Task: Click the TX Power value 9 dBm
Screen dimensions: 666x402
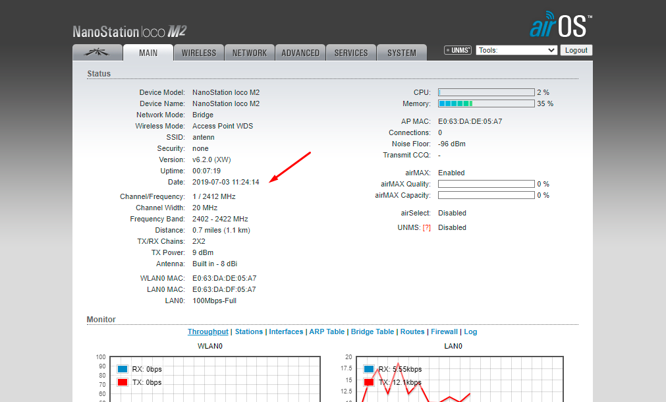Action: [203, 253]
